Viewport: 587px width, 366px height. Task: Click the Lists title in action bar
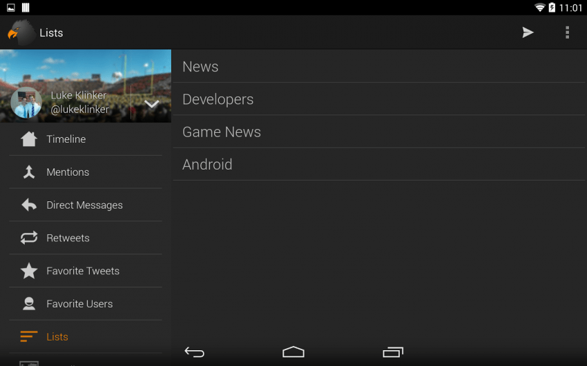51,33
